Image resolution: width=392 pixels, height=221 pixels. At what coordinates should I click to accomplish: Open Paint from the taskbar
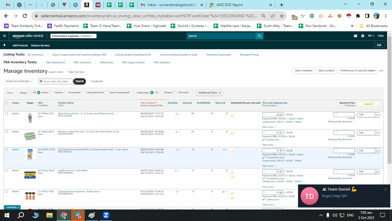tap(92, 215)
